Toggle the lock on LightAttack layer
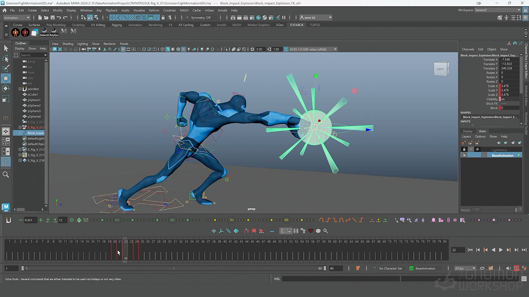529x297 pixels. click(x=464, y=149)
